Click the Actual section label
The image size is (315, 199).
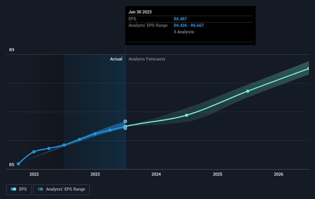coord(116,59)
